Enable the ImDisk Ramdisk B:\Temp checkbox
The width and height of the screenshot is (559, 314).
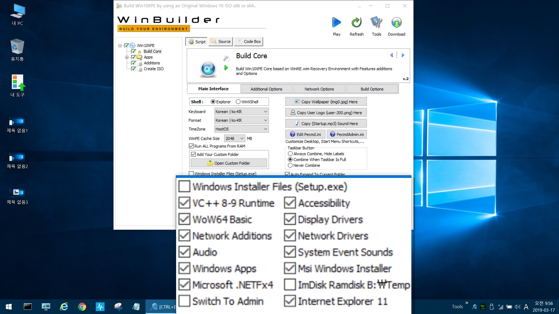click(x=289, y=285)
